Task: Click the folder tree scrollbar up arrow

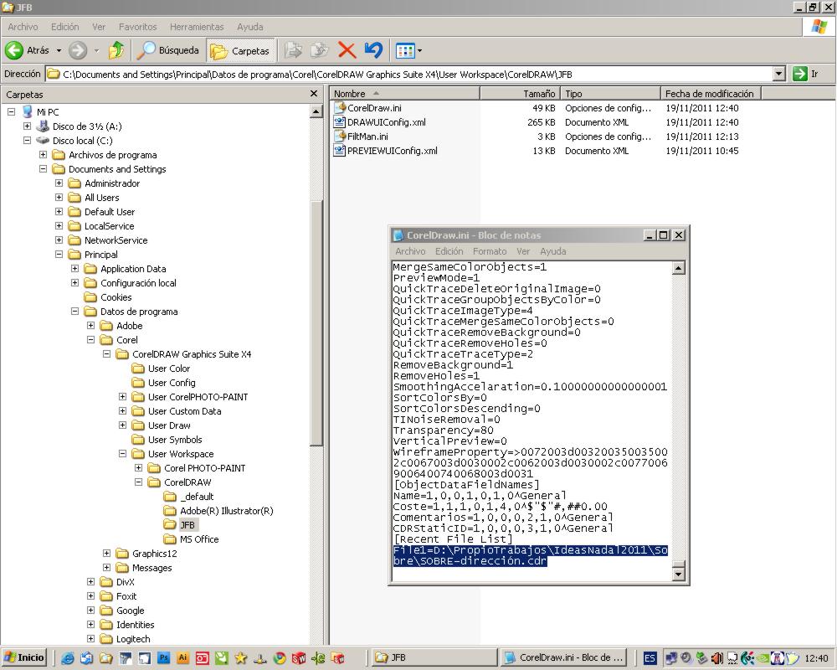Action: pyautogui.click(x=316, y=111)
